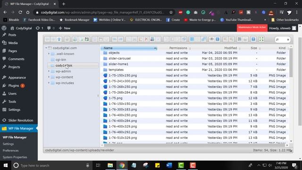Viewport: 302px width, 170px height.
Task: Select the file 1-75-150x150.png
Action: pyautogui.click(x=194, y=76)
